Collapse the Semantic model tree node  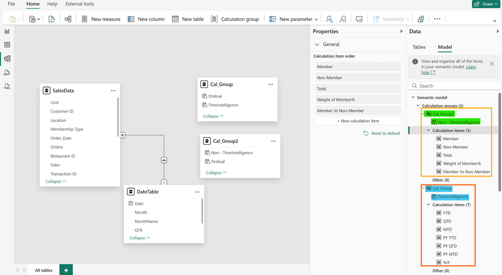[x=413, y=98]
